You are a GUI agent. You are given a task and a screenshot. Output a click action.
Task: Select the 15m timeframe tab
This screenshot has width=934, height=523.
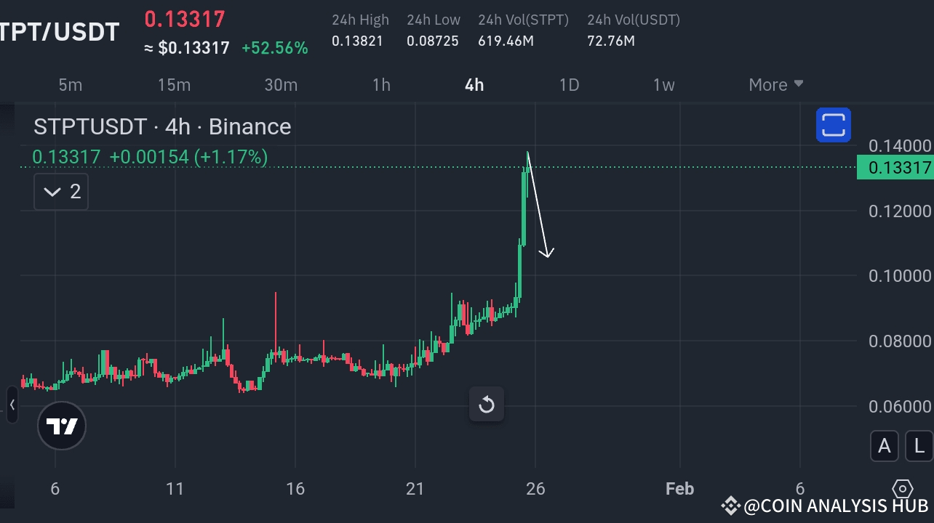(x=174, y=85)
